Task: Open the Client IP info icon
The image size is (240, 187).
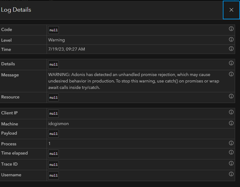Action: point(231,112)
